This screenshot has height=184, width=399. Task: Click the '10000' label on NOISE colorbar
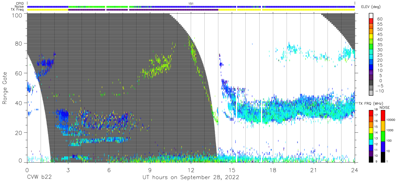(x=392, y=120)
